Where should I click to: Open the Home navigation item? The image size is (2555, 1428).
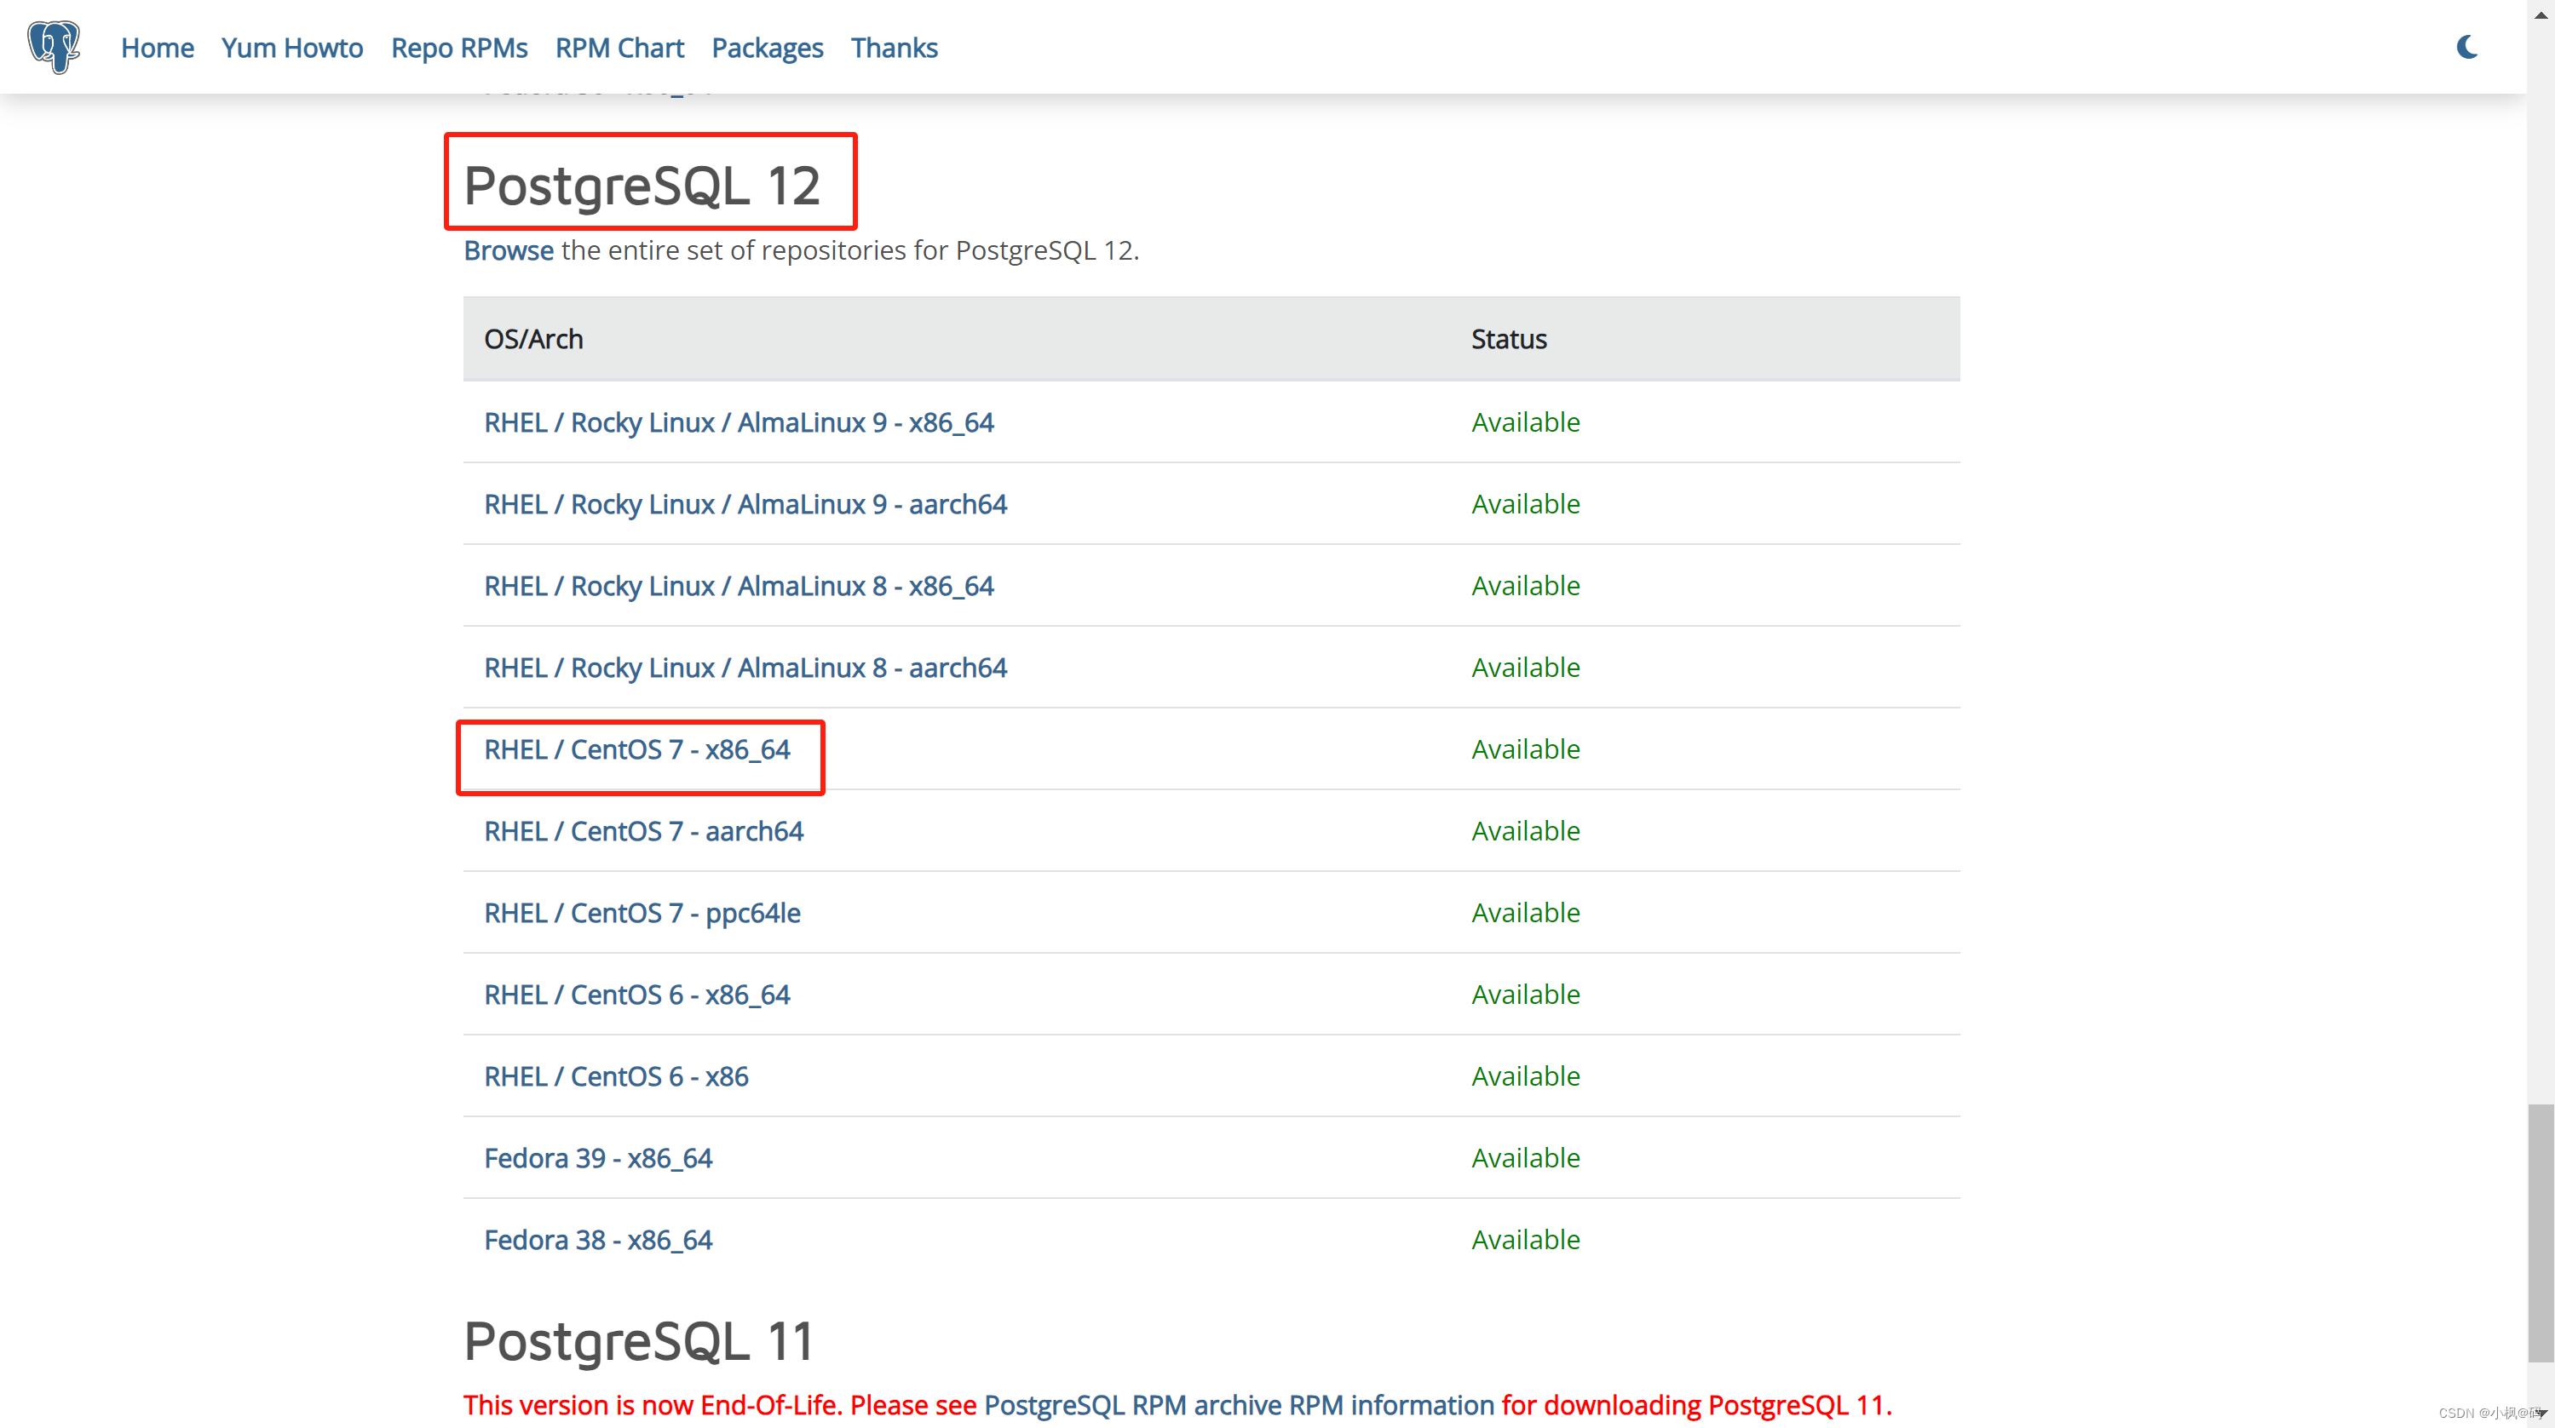click(156, 47)
